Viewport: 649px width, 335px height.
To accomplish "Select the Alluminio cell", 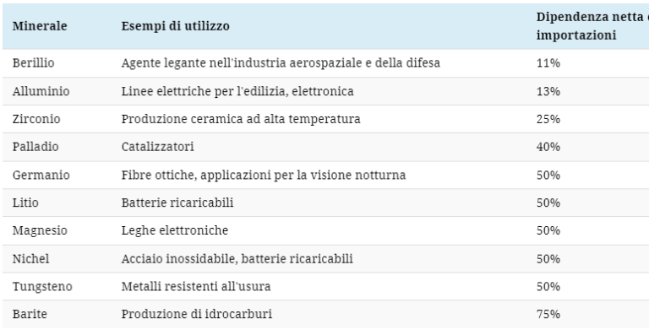I will click(41, 91).
